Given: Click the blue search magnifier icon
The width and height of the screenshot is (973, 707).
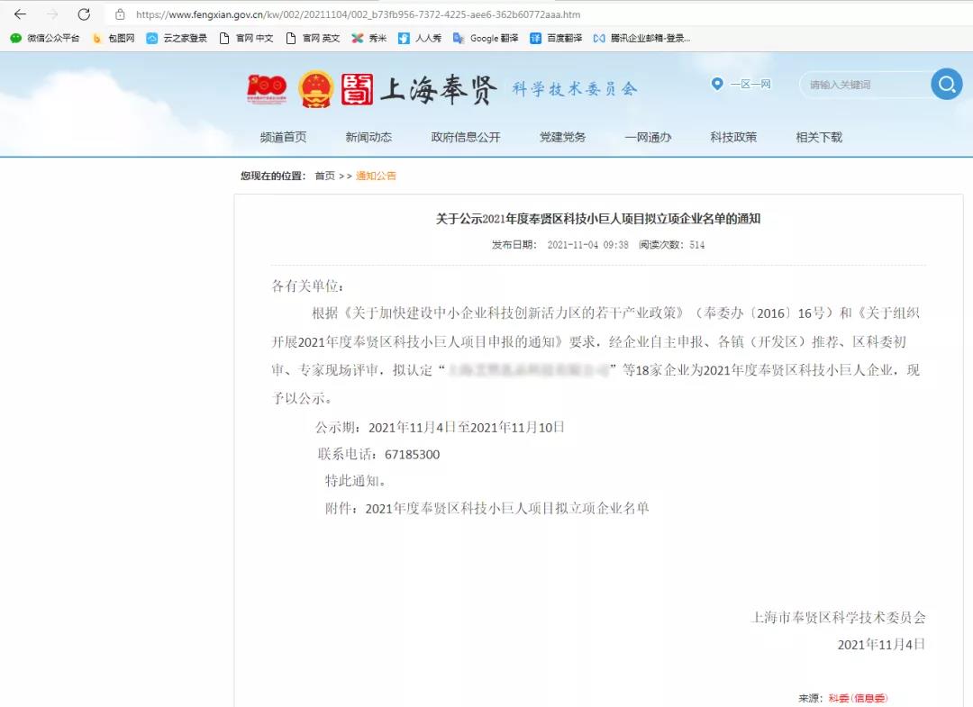Looking at the screenshot, I should [946, 84].
